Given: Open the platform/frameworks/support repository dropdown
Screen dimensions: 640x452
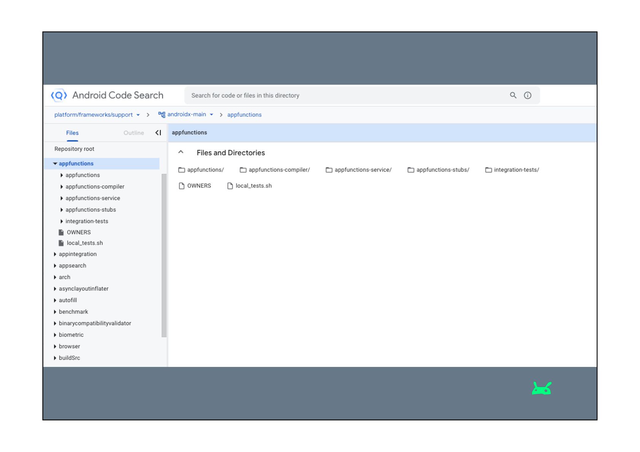Looking at the screenshot, I should coord(138,115).
